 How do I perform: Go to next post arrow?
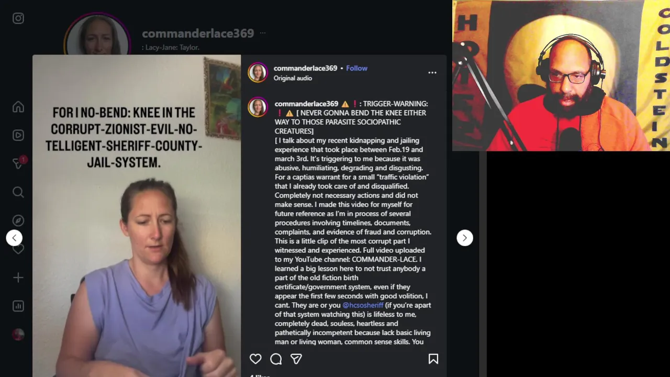465,238
